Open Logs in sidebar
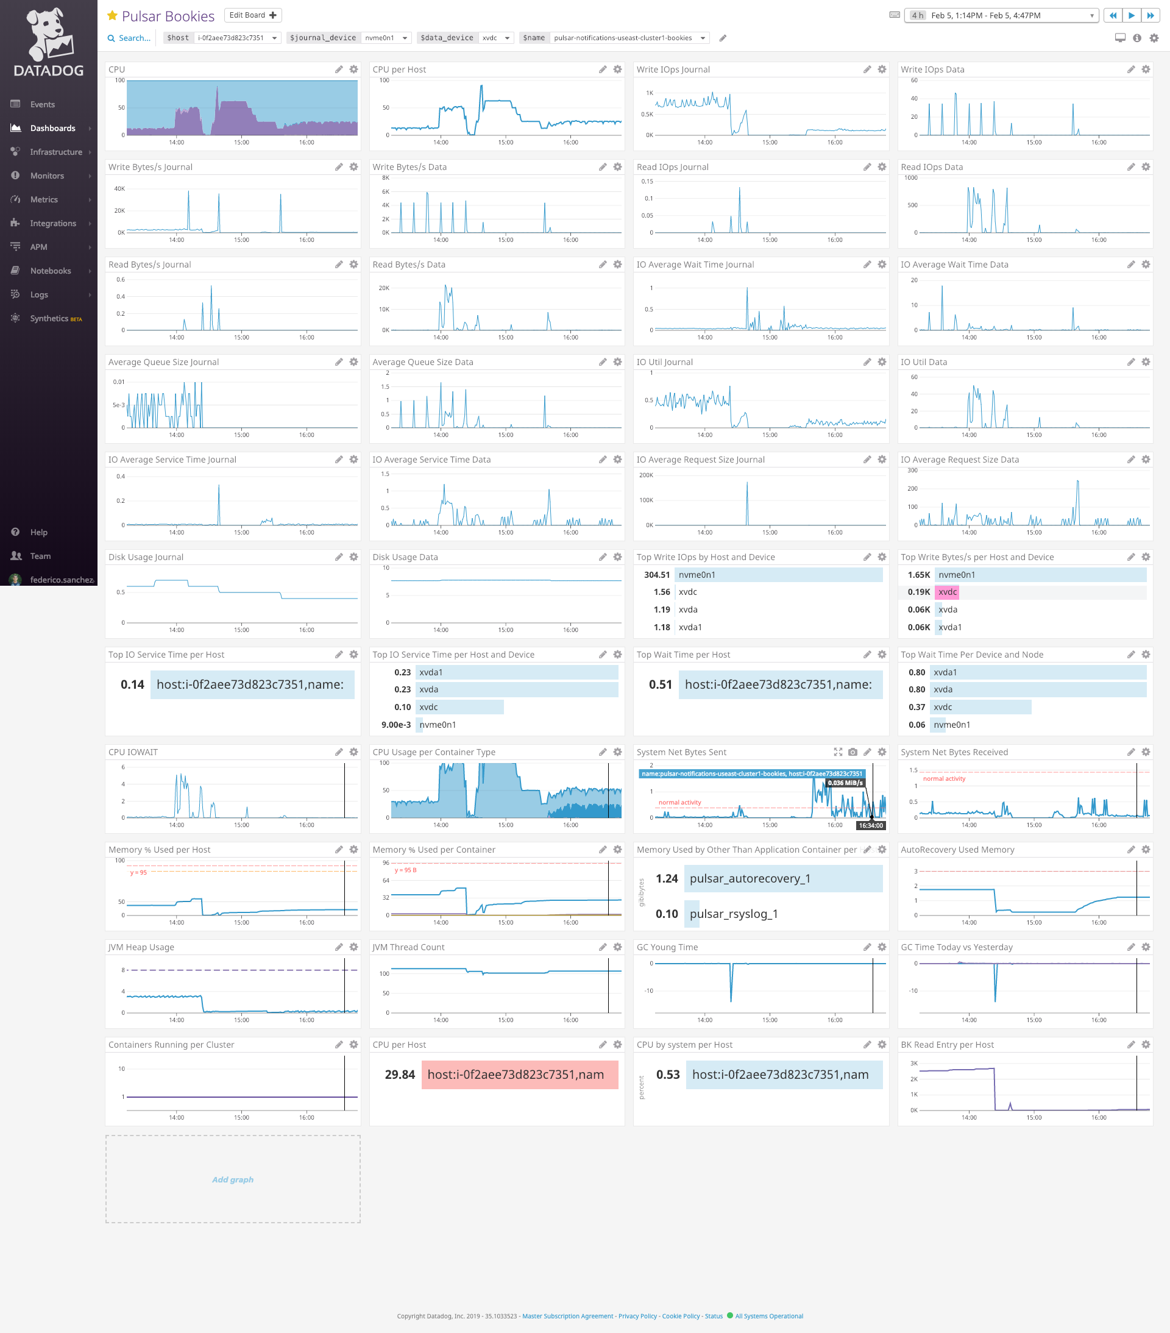The image size is (1170, 1333). [x=39, y=295]
